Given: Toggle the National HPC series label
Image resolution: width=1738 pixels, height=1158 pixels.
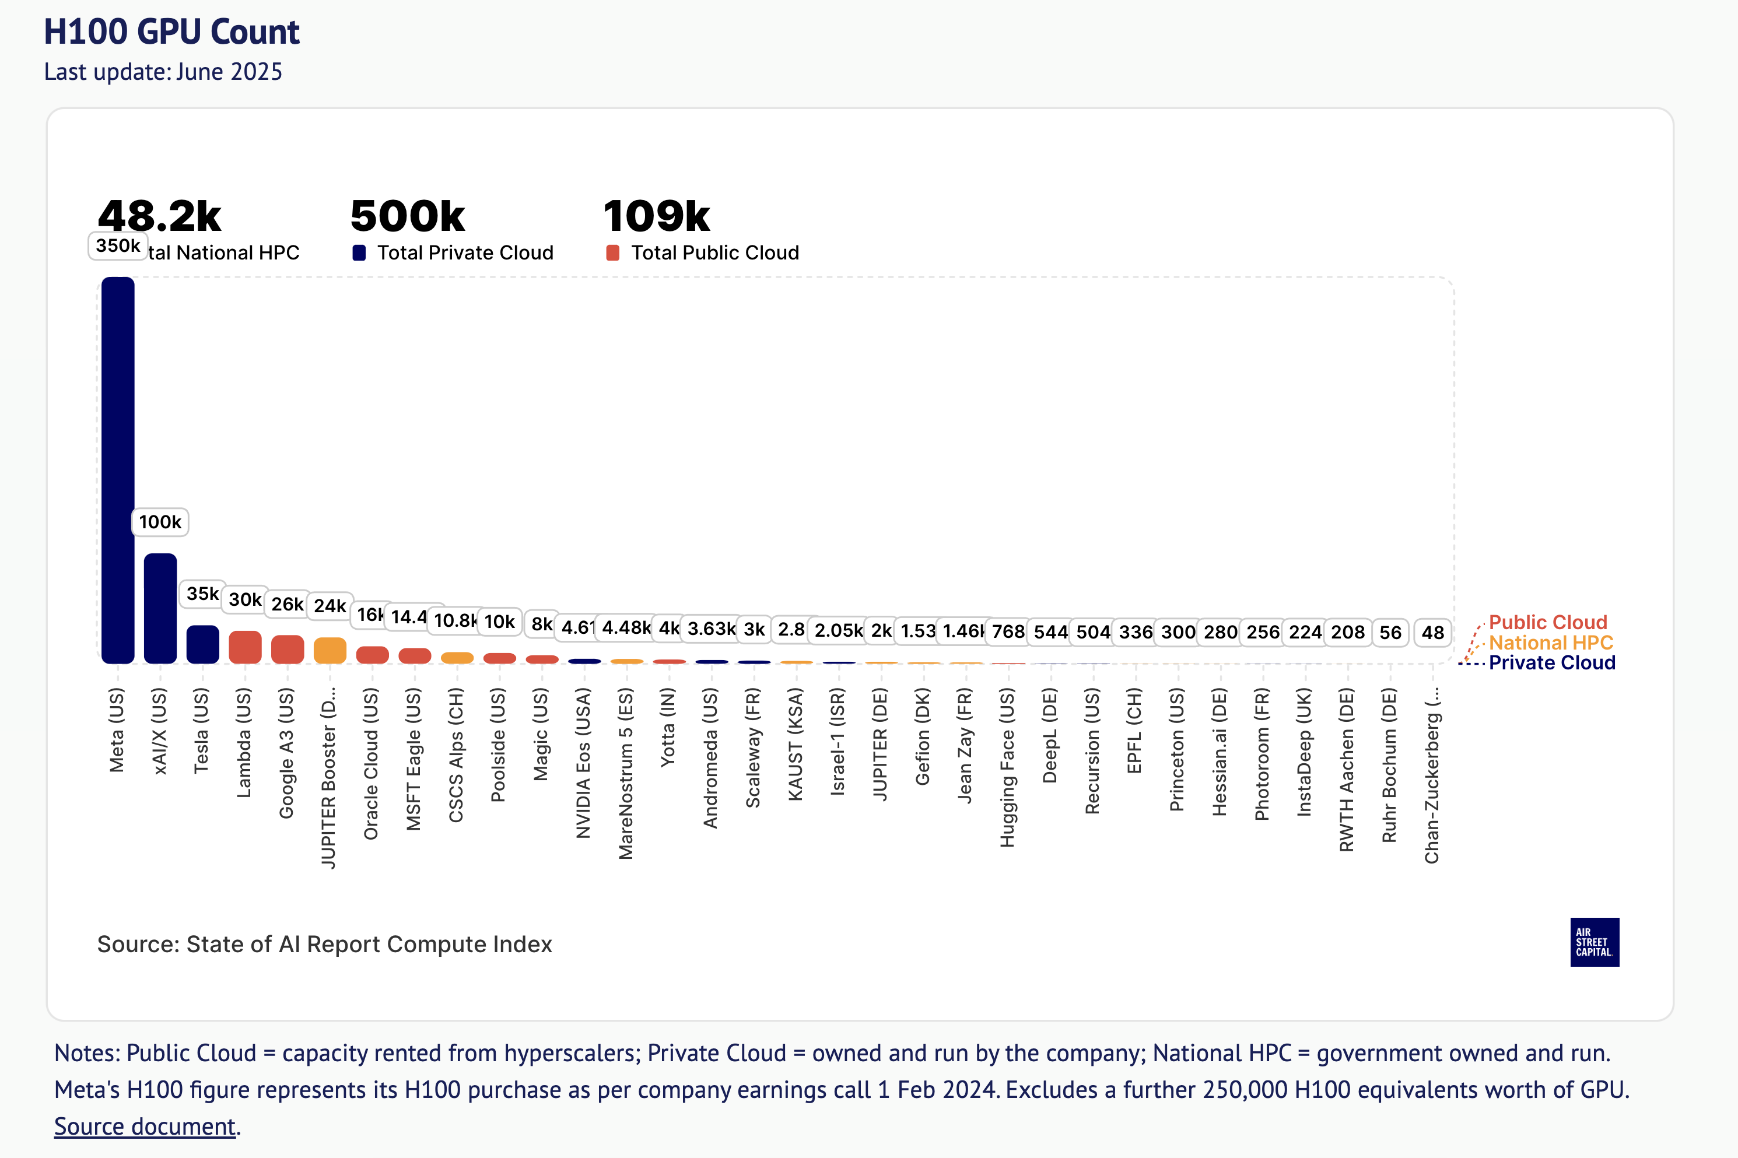Looking at the screenshot, I should tap(1550, 643).
